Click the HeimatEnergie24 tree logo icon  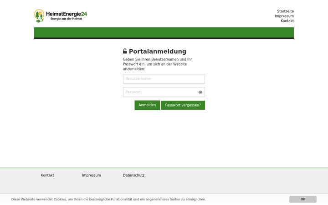[39, 15]
